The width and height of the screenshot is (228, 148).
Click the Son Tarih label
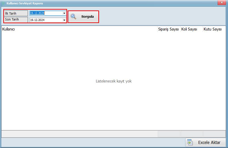pos(16,20)
